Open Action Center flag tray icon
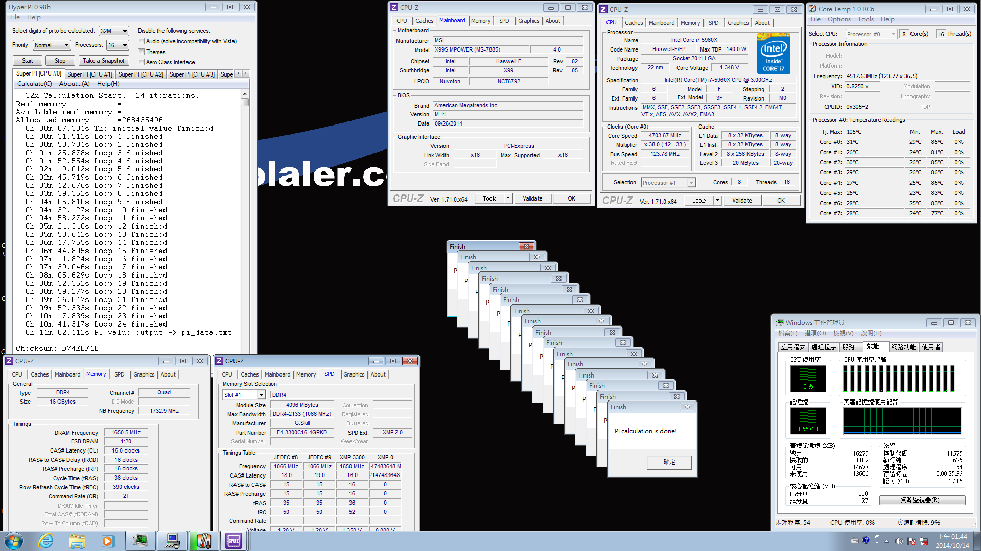 click(x=912, y=541)
